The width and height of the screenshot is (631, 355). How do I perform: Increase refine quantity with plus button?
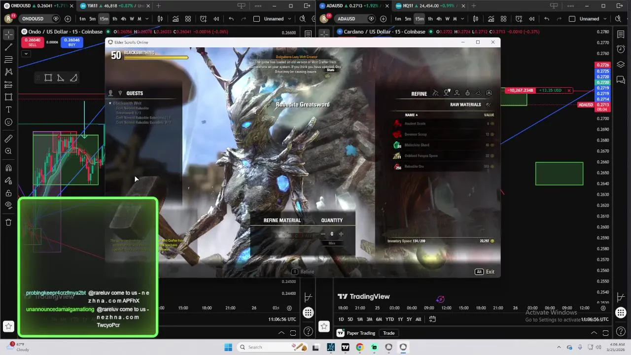tap(341, 234)
